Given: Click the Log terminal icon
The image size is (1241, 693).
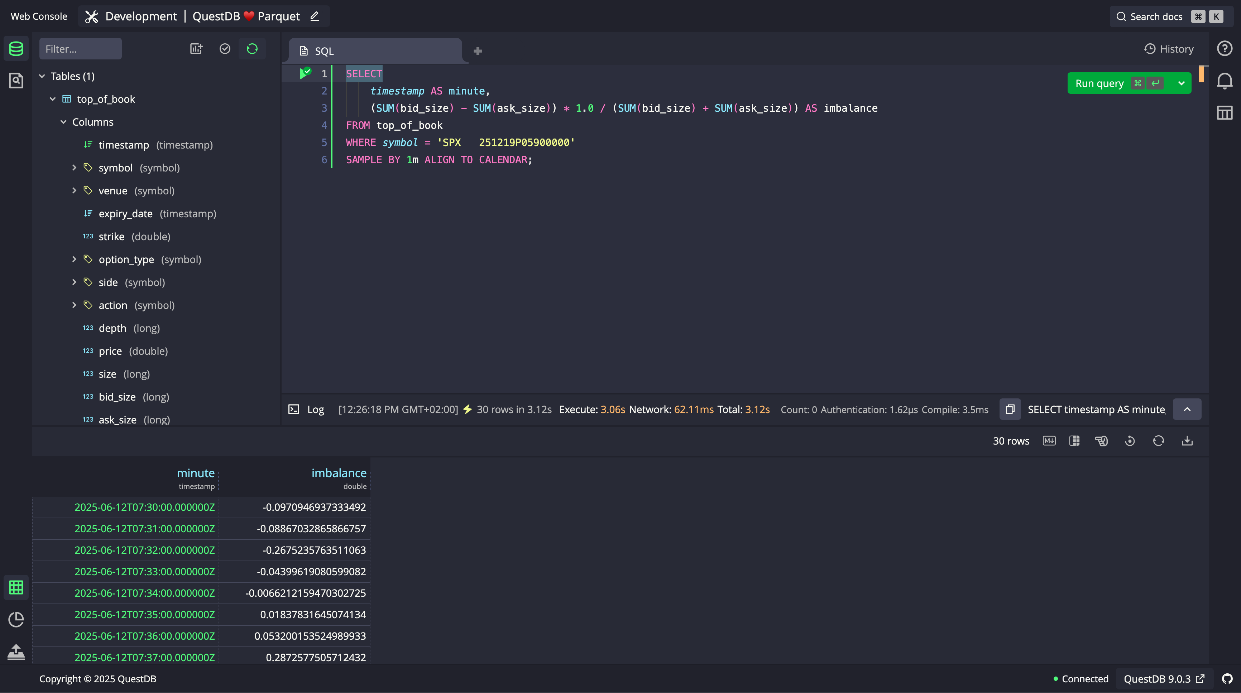Looking at the screenshot, I should (293, 409).
